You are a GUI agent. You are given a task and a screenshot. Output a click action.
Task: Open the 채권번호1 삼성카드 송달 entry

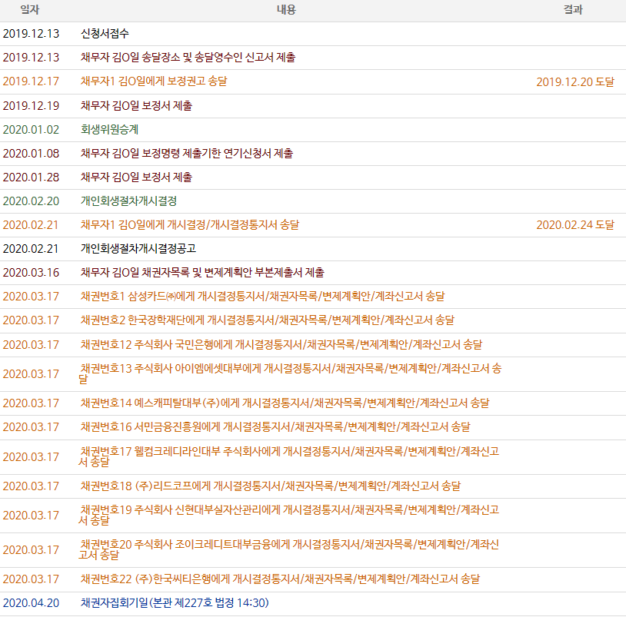point(262,297)
